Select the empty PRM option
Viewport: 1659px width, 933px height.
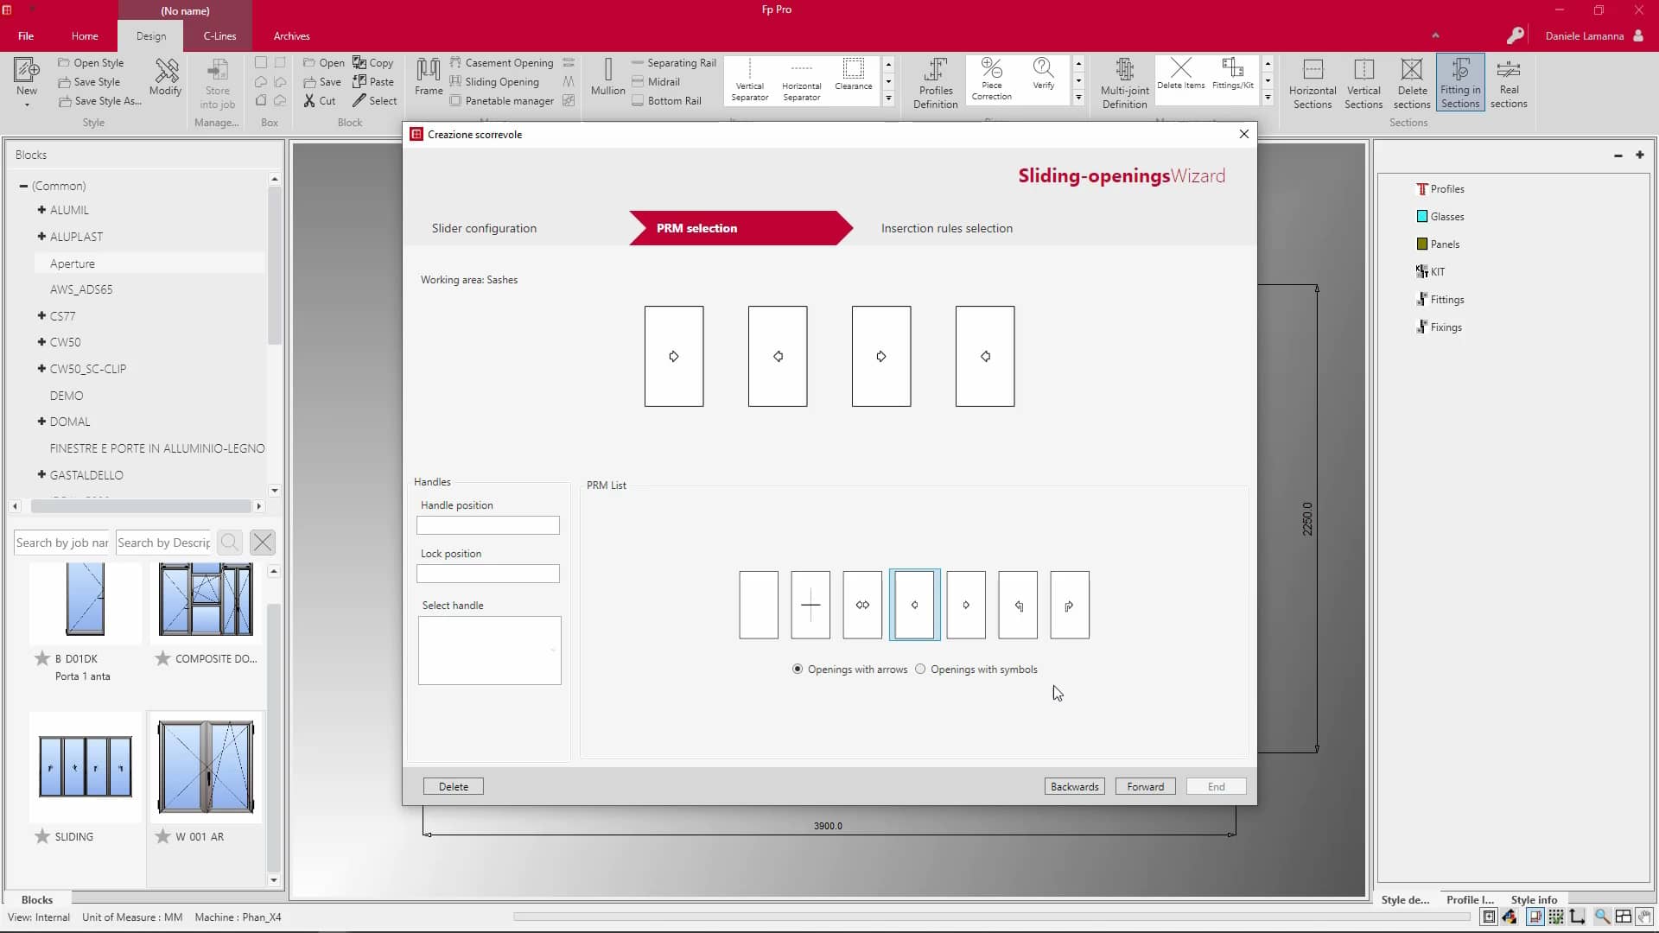point(759,605)
